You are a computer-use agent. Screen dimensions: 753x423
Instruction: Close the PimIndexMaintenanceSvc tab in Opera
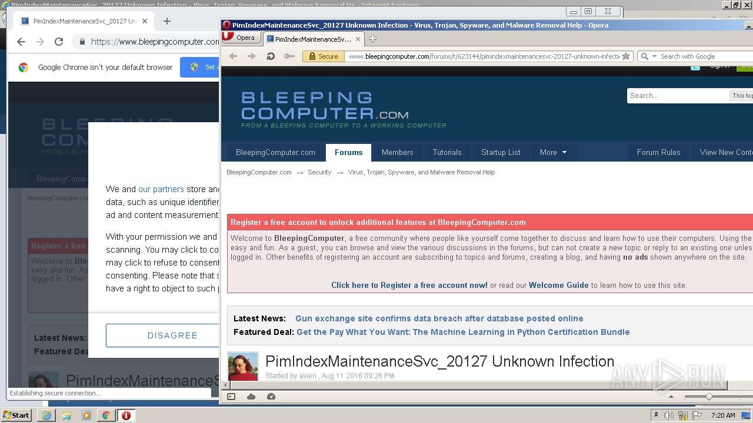tap(358, 39)
